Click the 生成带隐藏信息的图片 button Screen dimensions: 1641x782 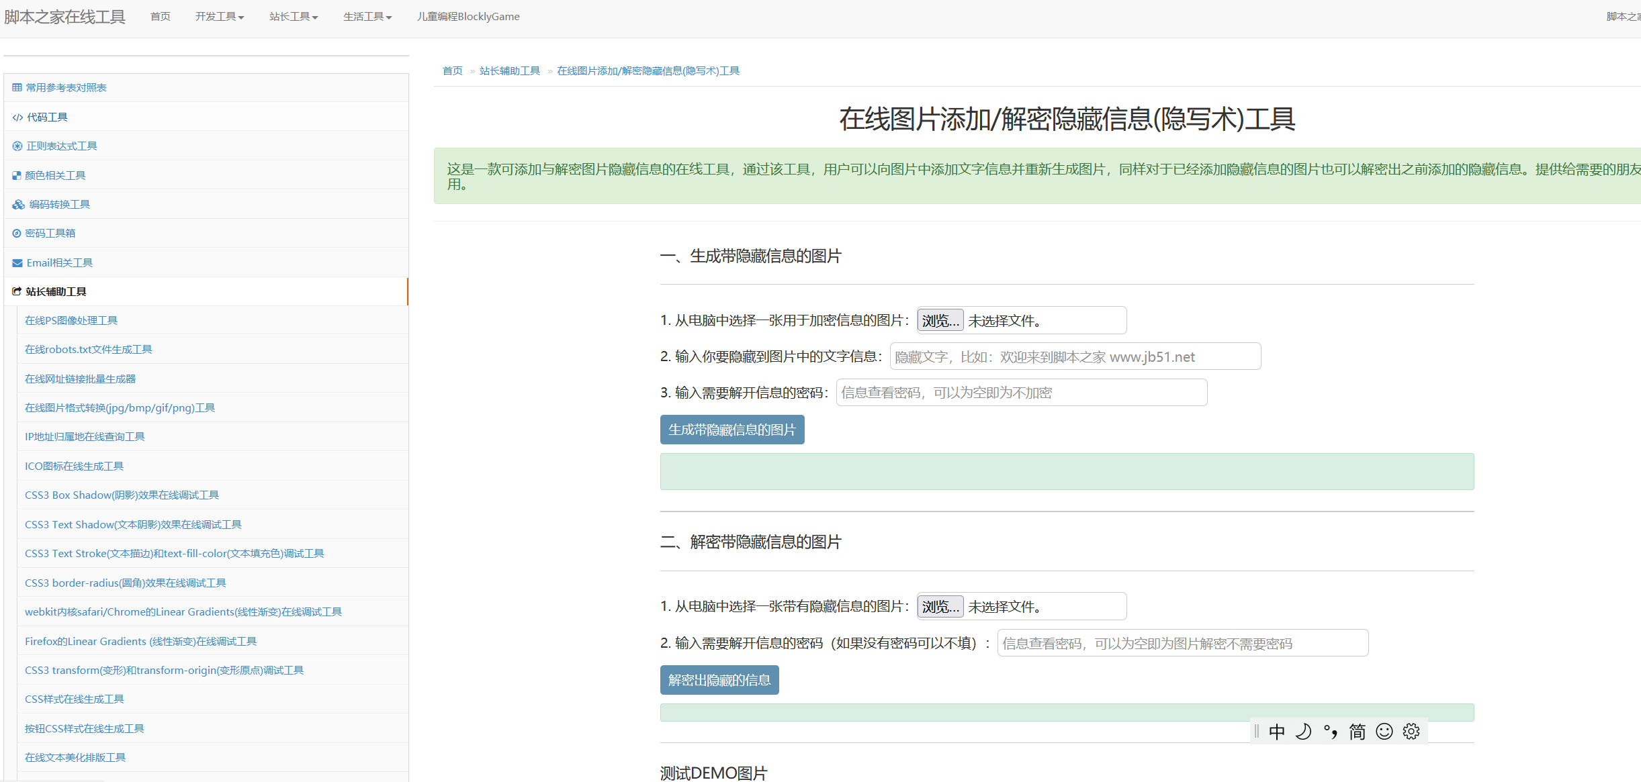732,430
